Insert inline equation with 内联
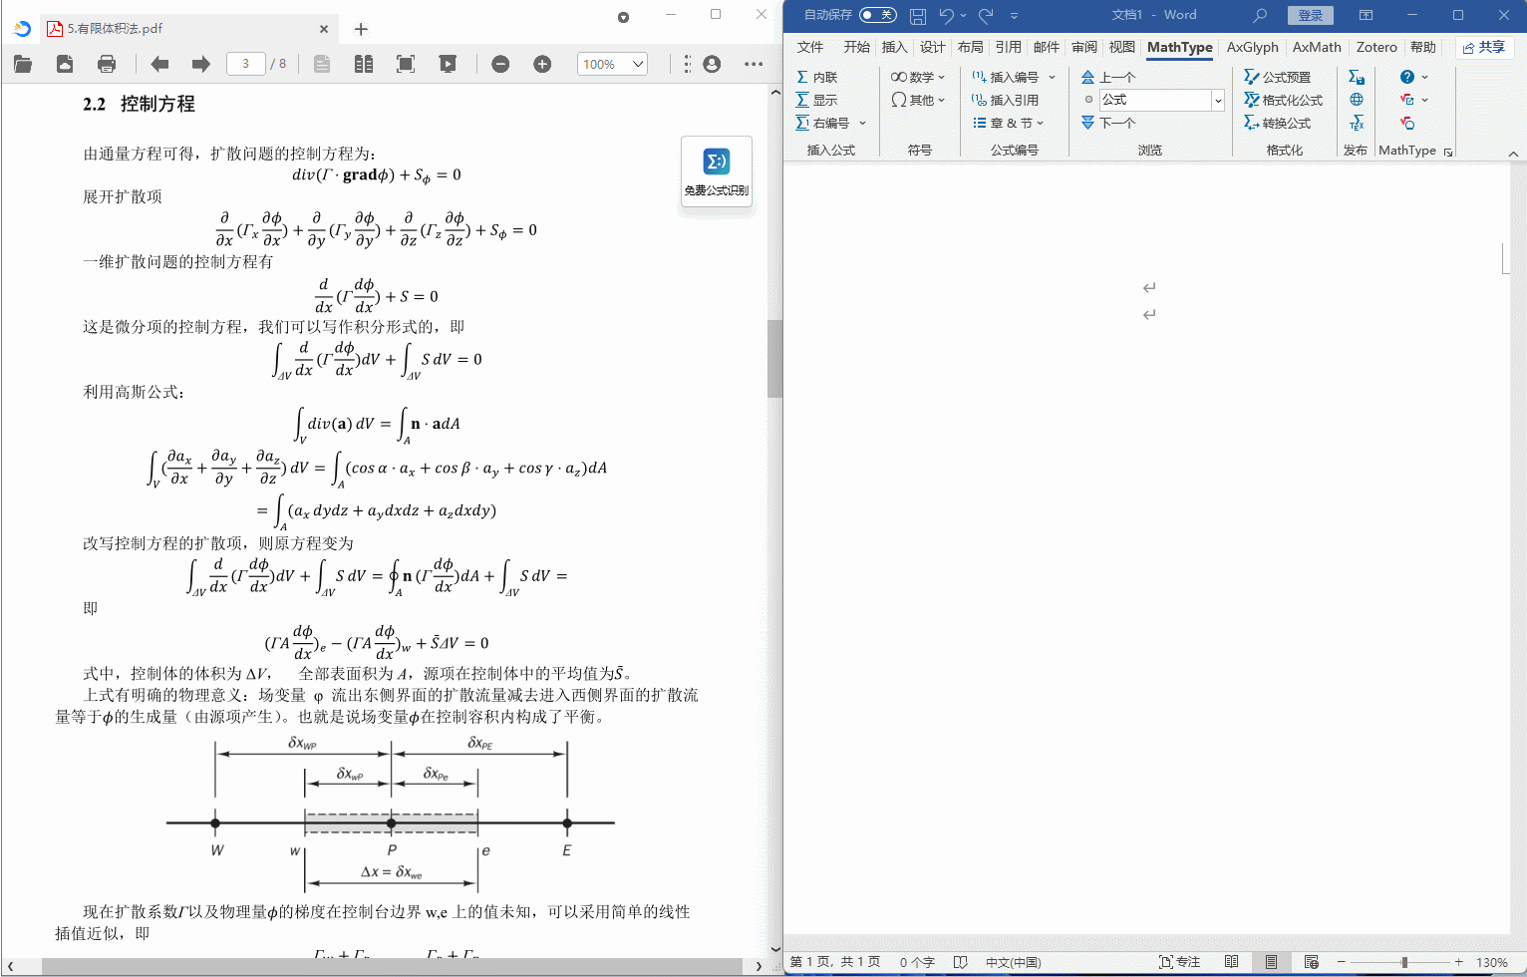The height and width of the screenshot is (977, 1527). tap(817, 77)
